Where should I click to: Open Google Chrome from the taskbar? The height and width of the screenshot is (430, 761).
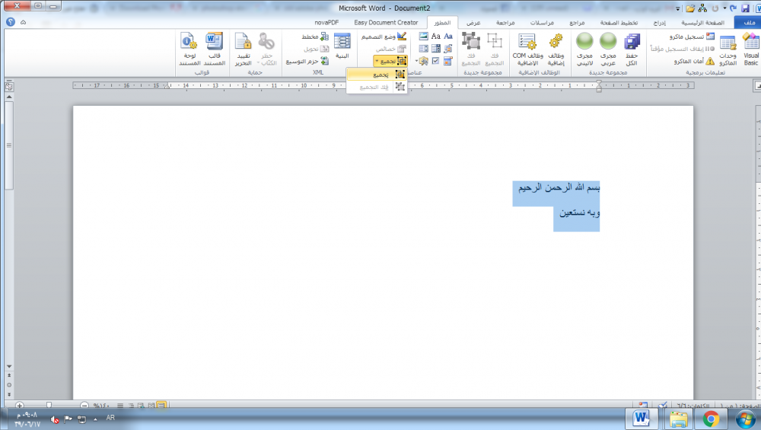[x=711, y=418]
